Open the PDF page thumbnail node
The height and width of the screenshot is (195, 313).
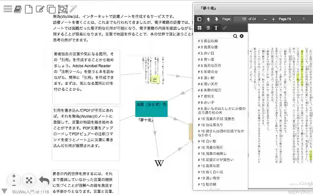pos(153,71)
